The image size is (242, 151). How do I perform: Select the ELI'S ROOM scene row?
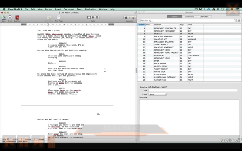coord(189,56)
